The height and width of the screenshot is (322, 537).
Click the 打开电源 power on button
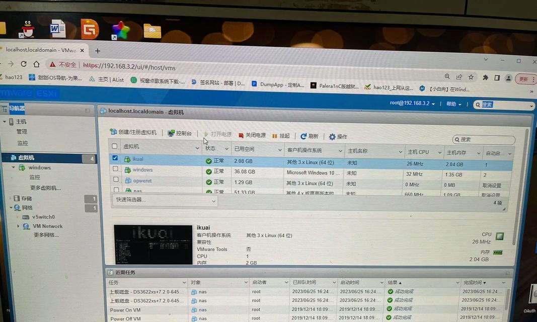click(x=217, y=134)
